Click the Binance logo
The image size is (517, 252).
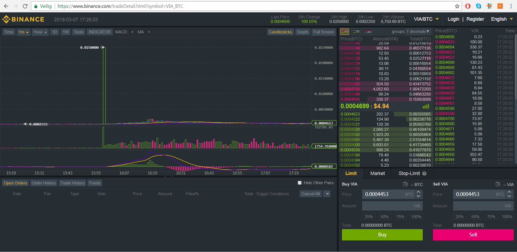point(23,19)
